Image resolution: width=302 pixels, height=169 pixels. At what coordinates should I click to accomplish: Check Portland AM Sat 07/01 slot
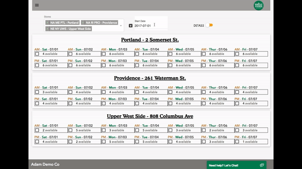tap(37, 54)
